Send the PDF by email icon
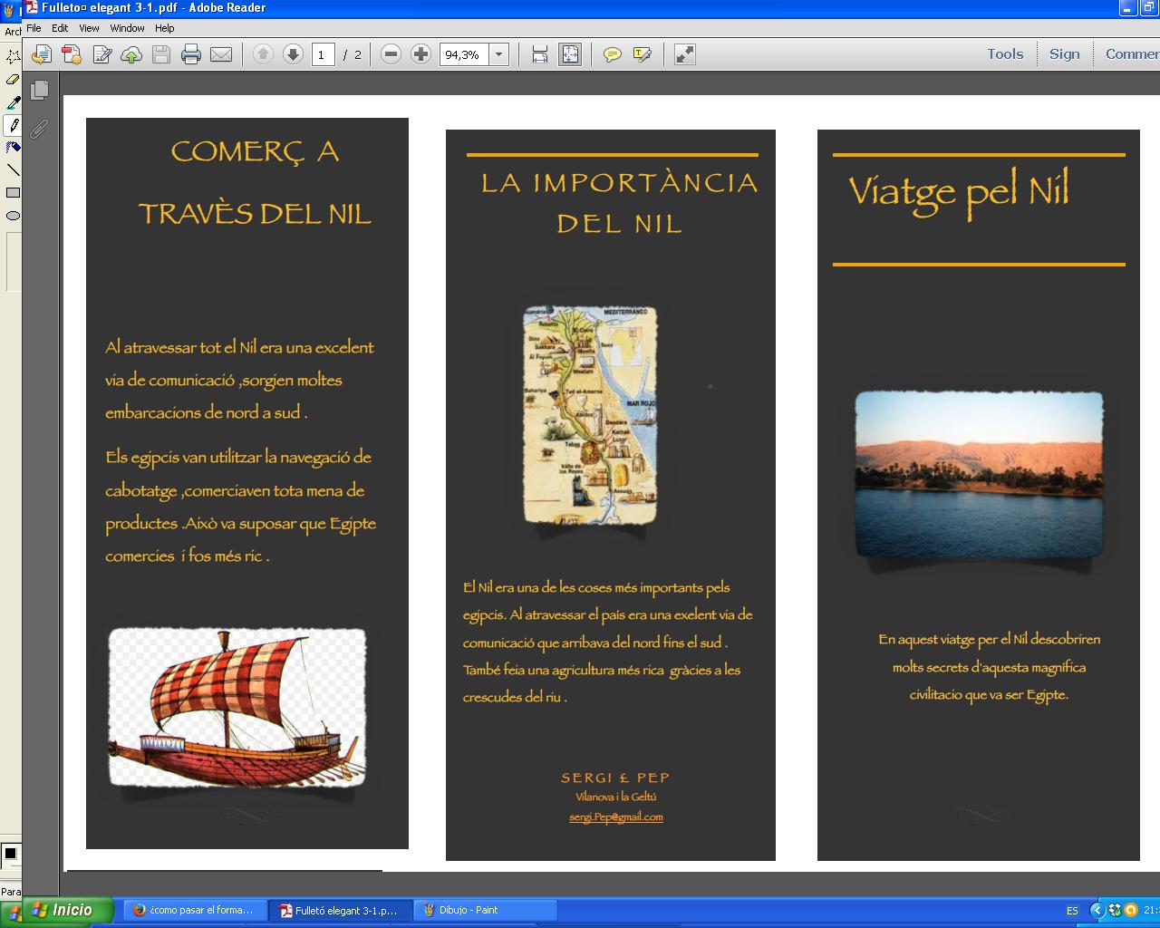Screen dimensions: 1160x928 tap(221, 55)
